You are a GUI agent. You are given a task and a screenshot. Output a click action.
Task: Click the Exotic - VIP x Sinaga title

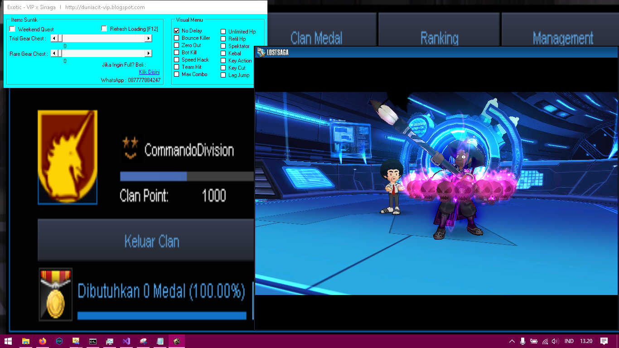click(32, 7)
